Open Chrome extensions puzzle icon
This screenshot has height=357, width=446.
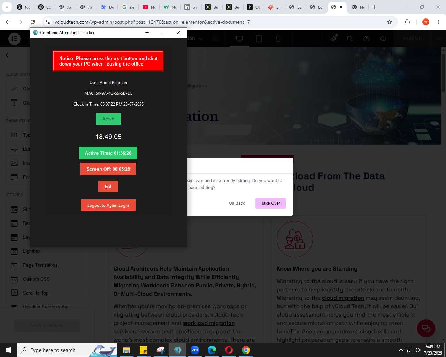click(407, 22)
